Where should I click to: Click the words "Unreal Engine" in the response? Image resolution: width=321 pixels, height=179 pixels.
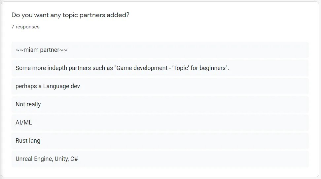(34, 159)
